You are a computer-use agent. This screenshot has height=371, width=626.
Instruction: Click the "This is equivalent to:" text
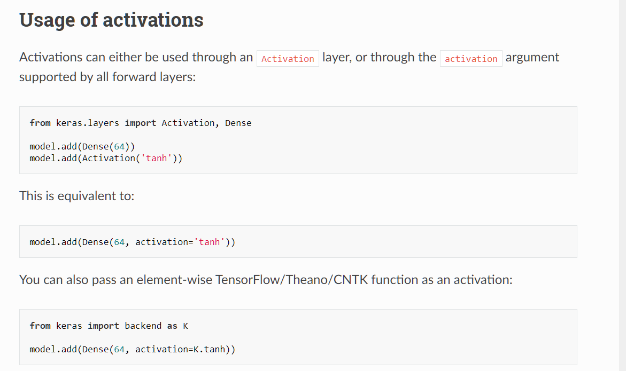tap(76, 196)
